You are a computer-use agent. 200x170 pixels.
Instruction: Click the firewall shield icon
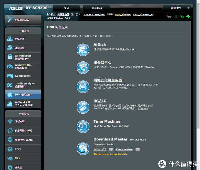coord(10,168)
